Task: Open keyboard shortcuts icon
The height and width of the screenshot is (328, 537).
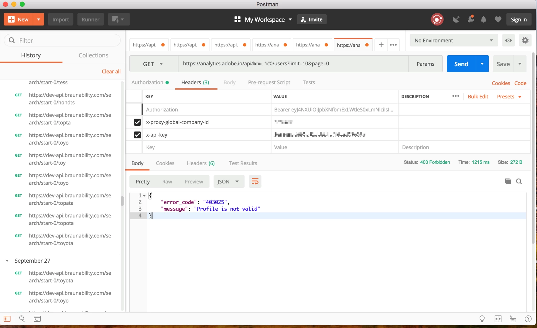Action: pos(513,319)
